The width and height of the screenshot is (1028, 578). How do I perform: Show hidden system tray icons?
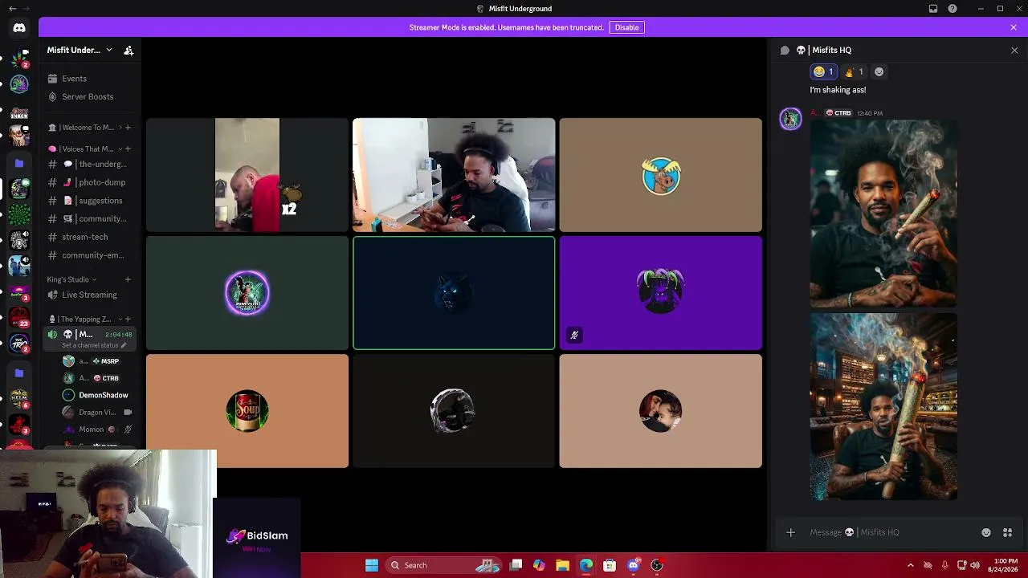[910, 565]
